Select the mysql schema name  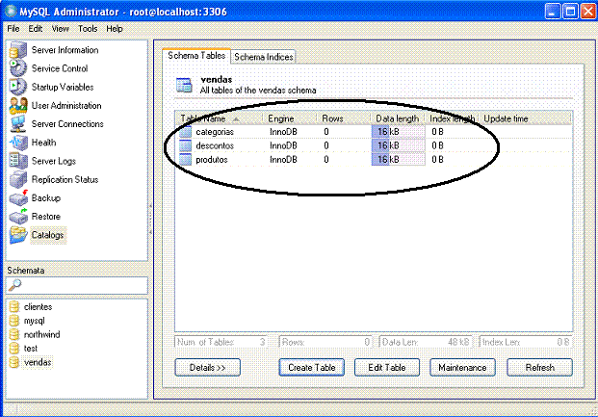point(35,321)
